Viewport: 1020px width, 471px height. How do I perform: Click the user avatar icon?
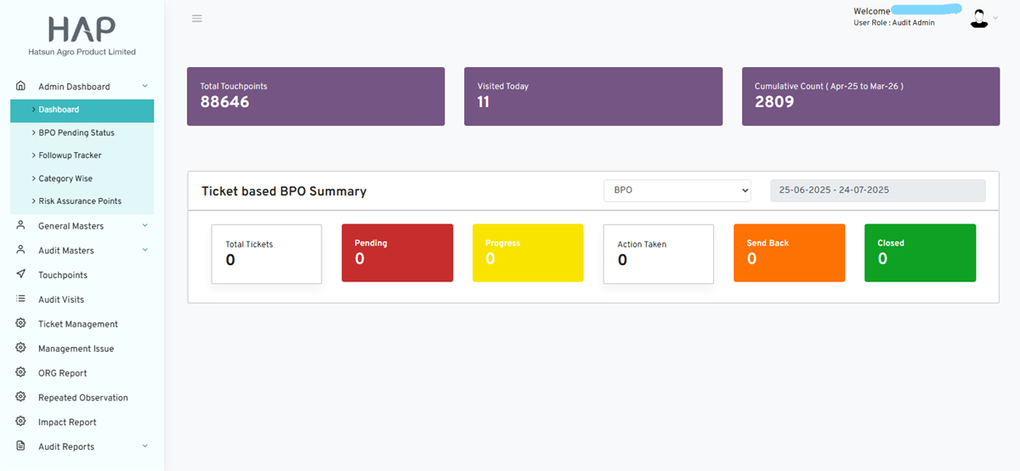[x=979, y=19]
